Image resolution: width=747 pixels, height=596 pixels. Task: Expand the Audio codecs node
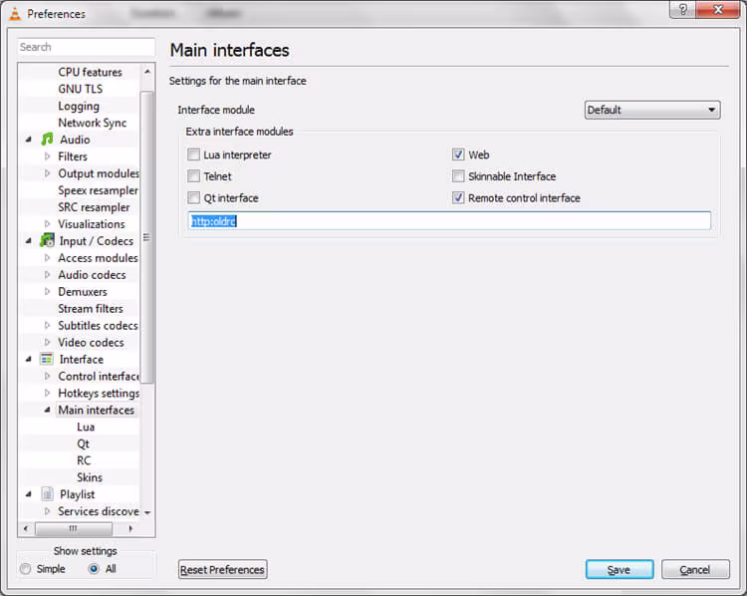point(47,275)
